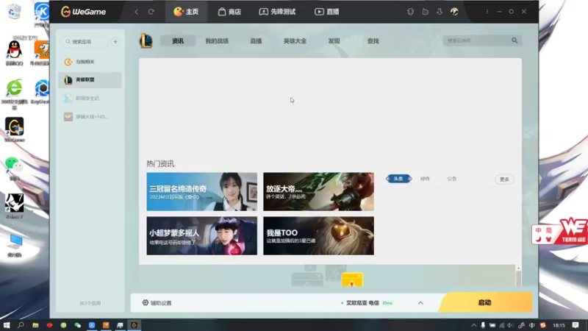588x331 pixels.
Task: Open the 我是TOO news card
Action: coord(318,235)
